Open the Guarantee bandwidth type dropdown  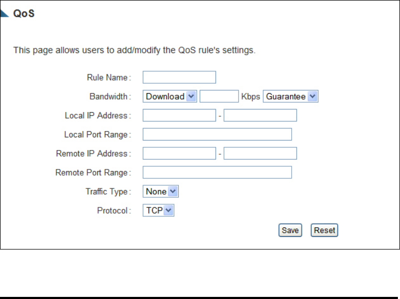tap(290, 96)
